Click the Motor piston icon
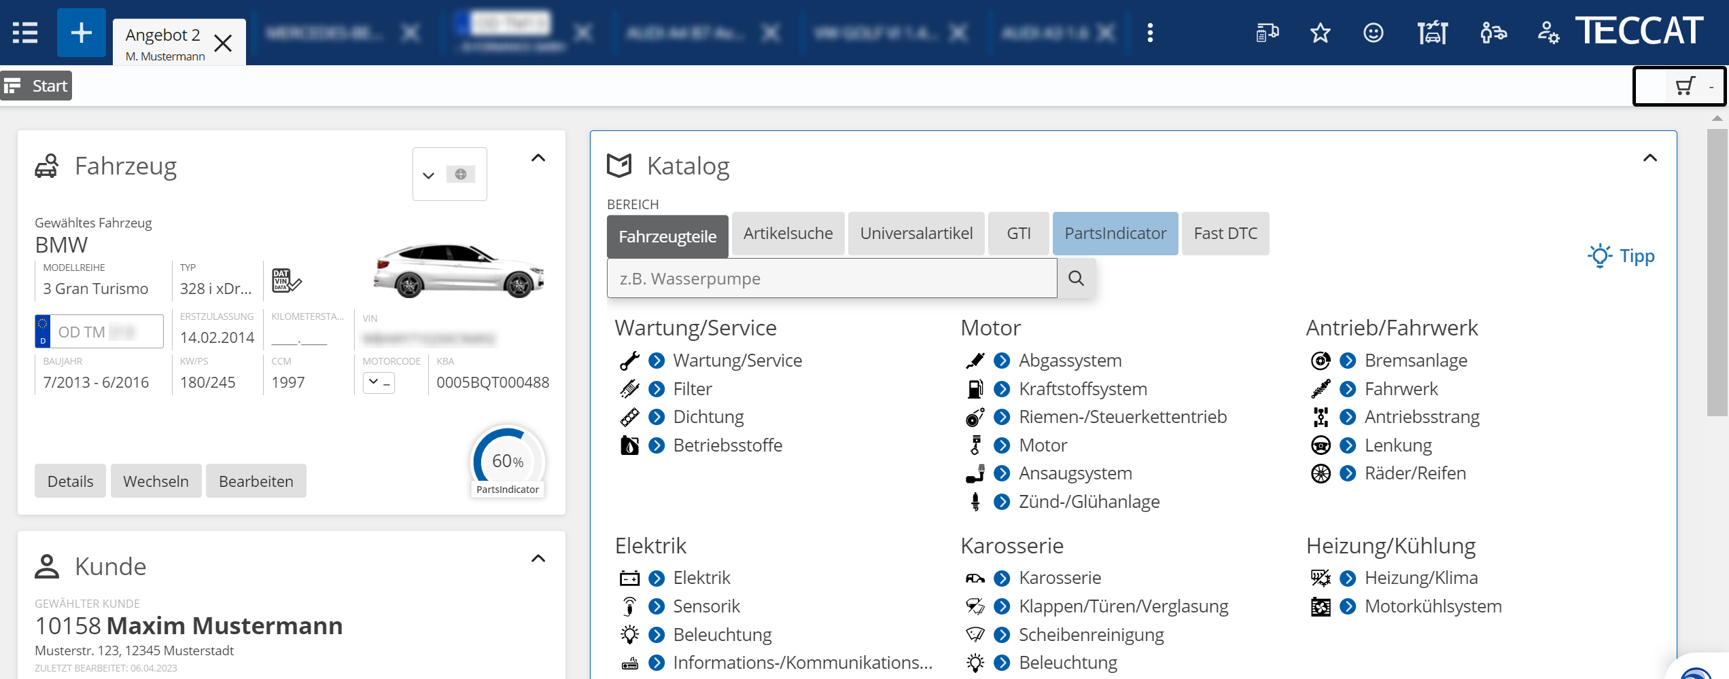 pyautogui.click(x=975, y=445)
